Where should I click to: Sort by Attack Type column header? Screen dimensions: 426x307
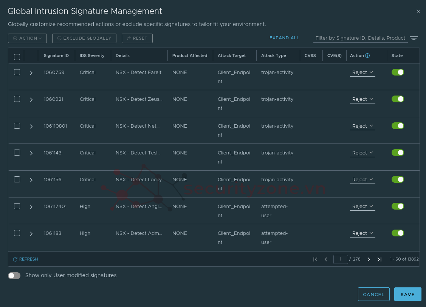click(x=273, y=56)
